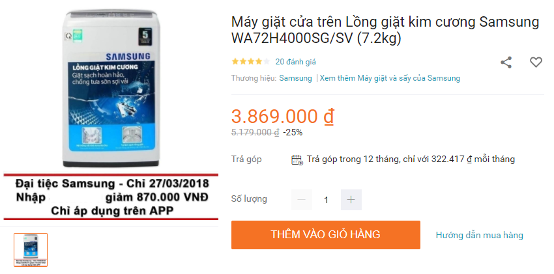This screenshot has height=274, width=554.
Task: Click the 3.869.000 đ sale price
Action: coord(282,116)
